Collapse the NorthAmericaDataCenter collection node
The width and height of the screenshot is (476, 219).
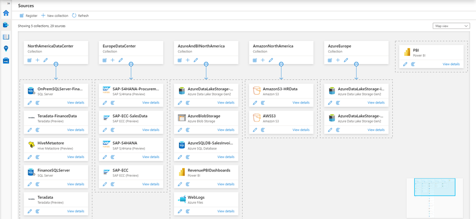click(x=56, y=64)
